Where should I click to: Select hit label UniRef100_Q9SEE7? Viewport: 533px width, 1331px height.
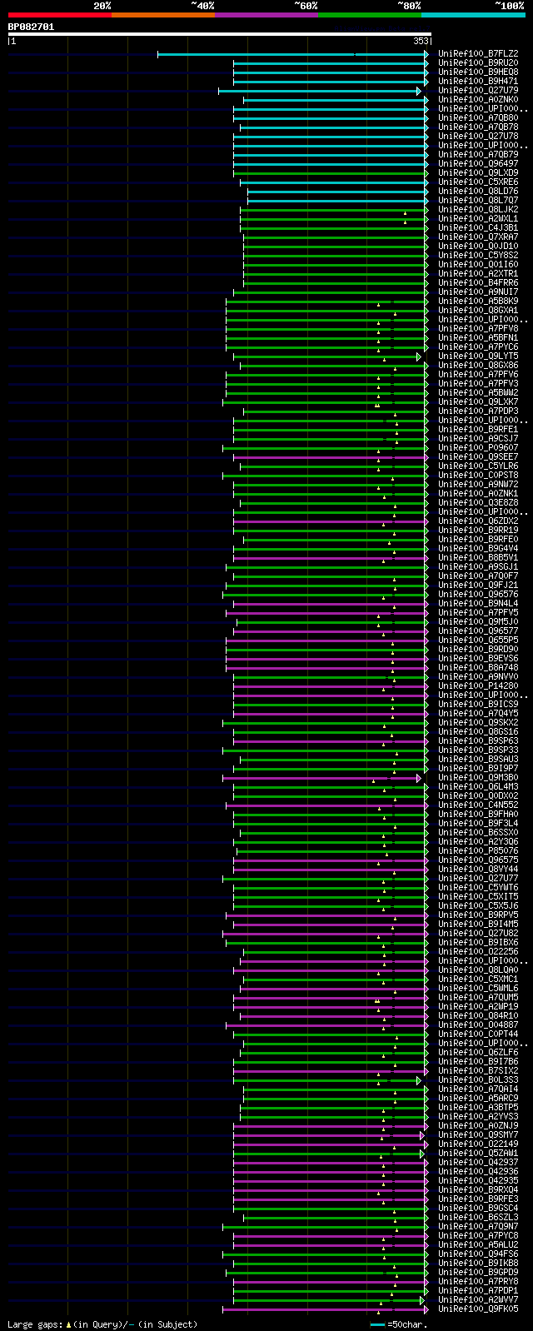[x=478, y=457]
